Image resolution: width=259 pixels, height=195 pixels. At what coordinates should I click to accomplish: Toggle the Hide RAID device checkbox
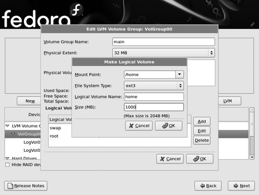8,165
